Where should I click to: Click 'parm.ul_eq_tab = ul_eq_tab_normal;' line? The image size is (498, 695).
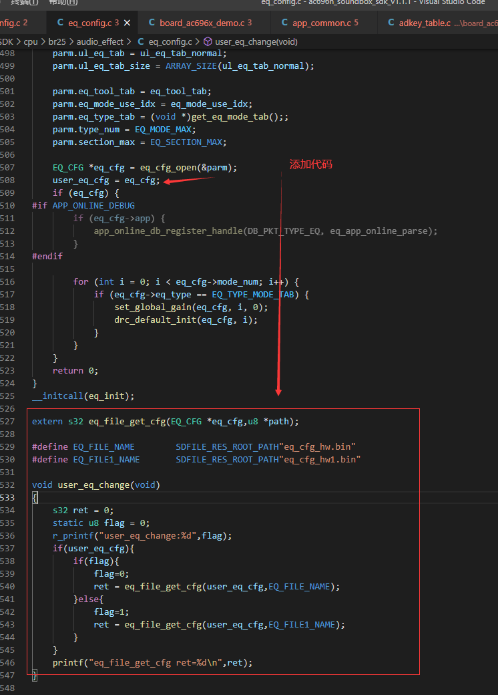pos(140,53)
